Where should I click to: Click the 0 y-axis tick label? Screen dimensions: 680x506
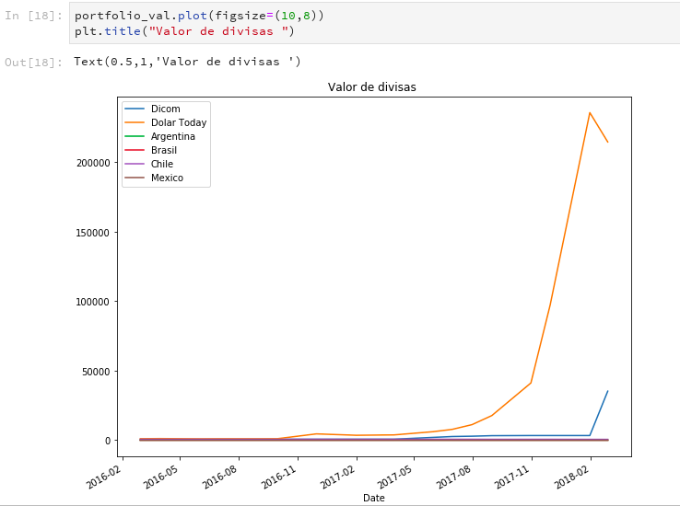(108, 441)
